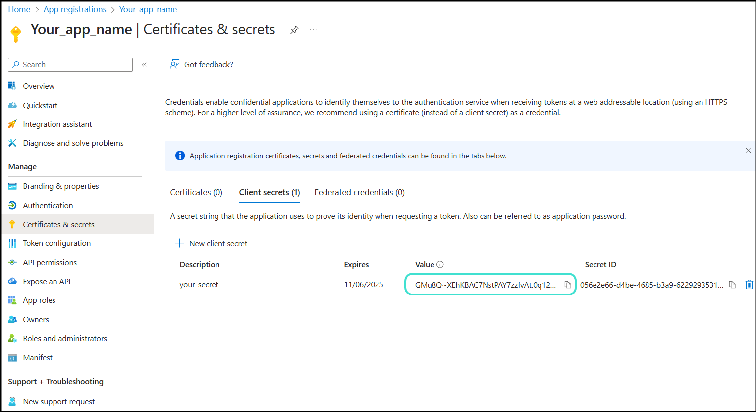Image resolution: width=756 pixels, height=412 pixels.
Task: Click the Got feedback? button
Action: pos(201,64)
